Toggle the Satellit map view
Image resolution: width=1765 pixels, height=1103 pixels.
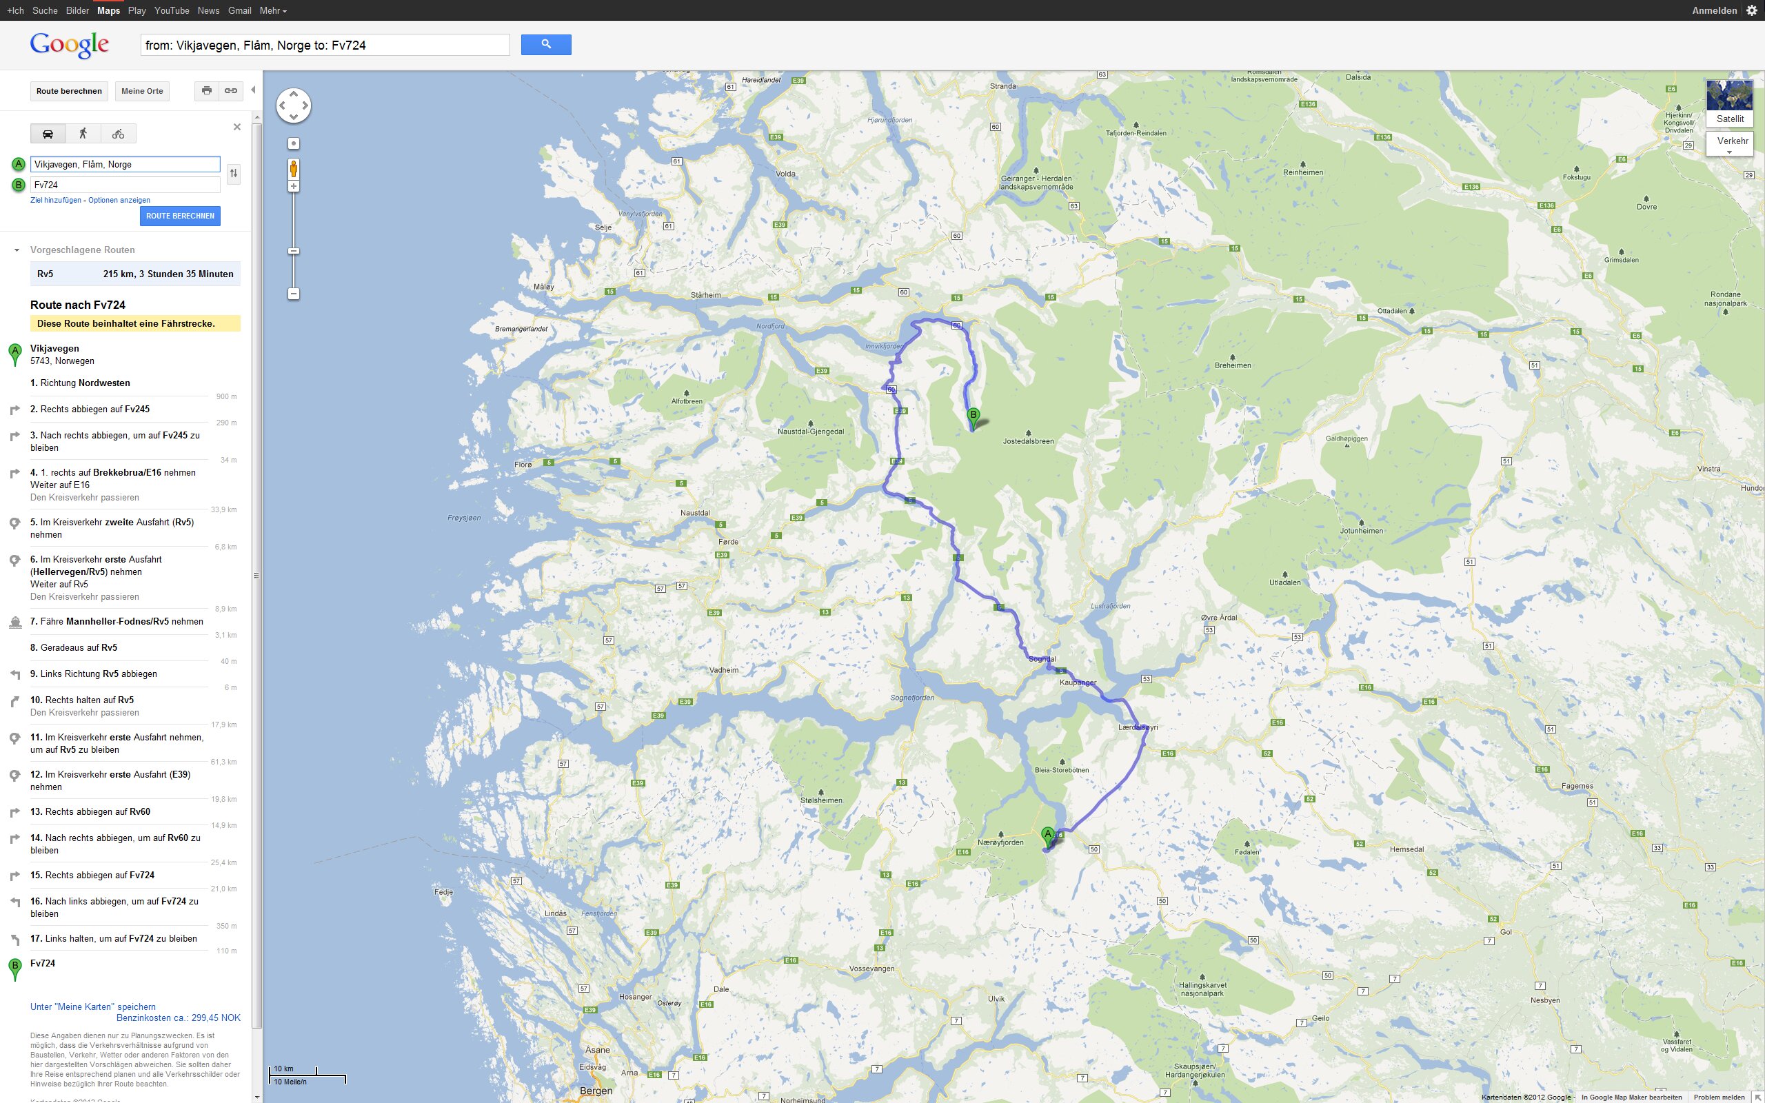pos(1729,103)
